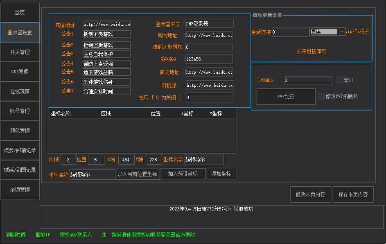This screenshot has height=244, width=386.
Task: 切换到首页选项卡
Action: click(x=20, y=13)
